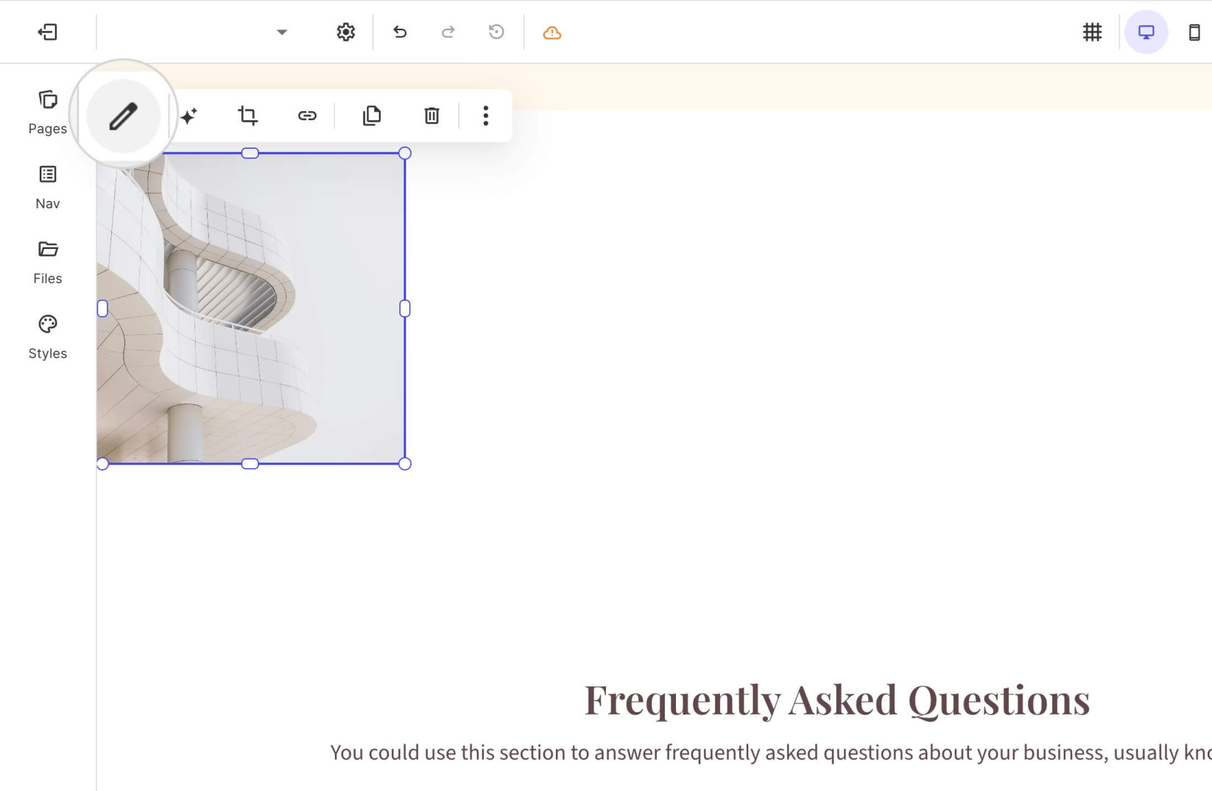Delete the selected image

(x=431, y=116)
